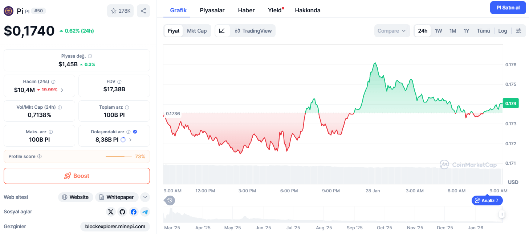Open blockexplorer.minepi.com link

click(x=115, y=226)
